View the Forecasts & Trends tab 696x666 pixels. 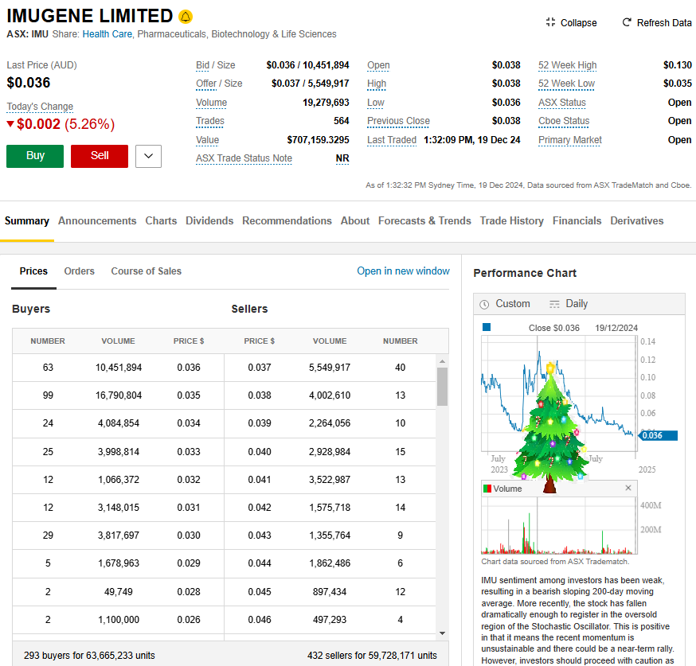pos(424,221)
